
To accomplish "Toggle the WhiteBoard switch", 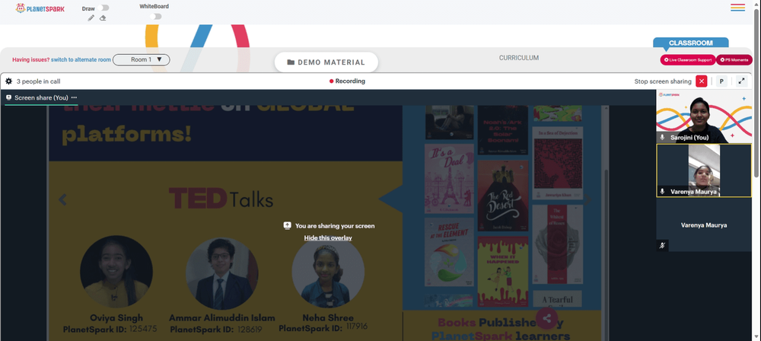I will (x=155, y=17).
